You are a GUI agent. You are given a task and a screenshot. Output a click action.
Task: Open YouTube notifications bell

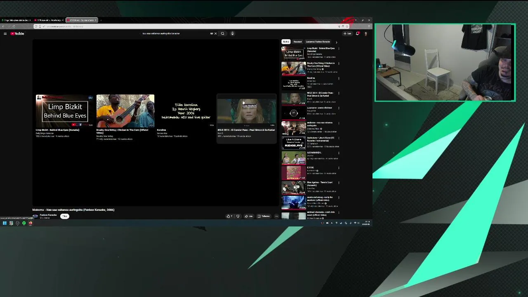(358, 33)
